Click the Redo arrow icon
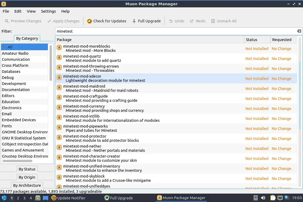This screenshot has height=202, width=303. [x=192, y=21]
